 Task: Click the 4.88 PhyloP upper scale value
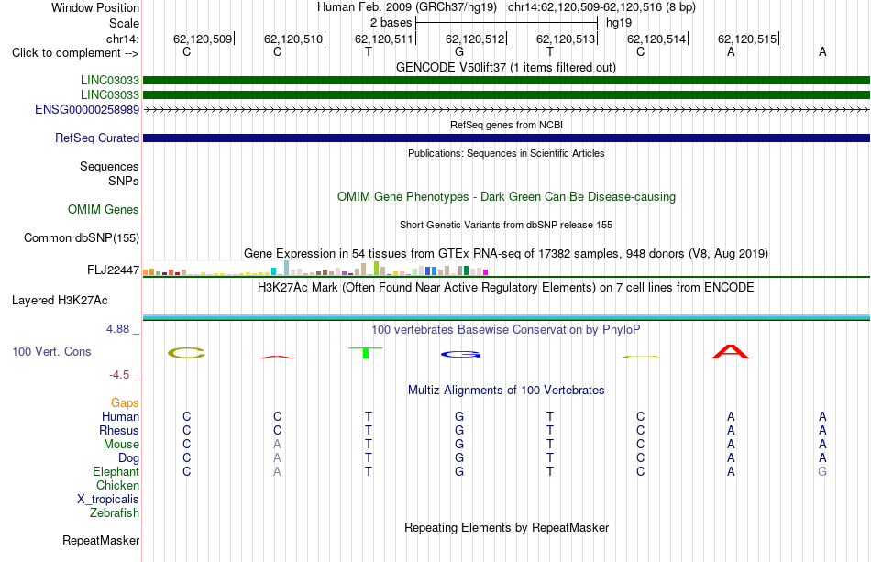pyautogui.click(x=117, y=329)
